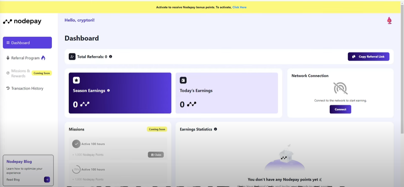Click the calendar icon on Today's Earnings
Viewport: 404px width, 187px height.
tap(183, 80)
